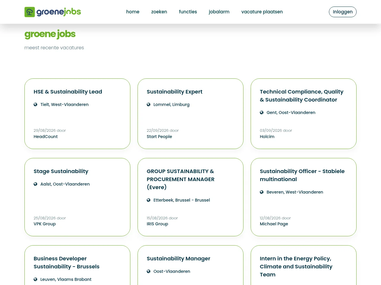
Task: Click globe icon beside Lommel, Limburg
Action: 149,104
